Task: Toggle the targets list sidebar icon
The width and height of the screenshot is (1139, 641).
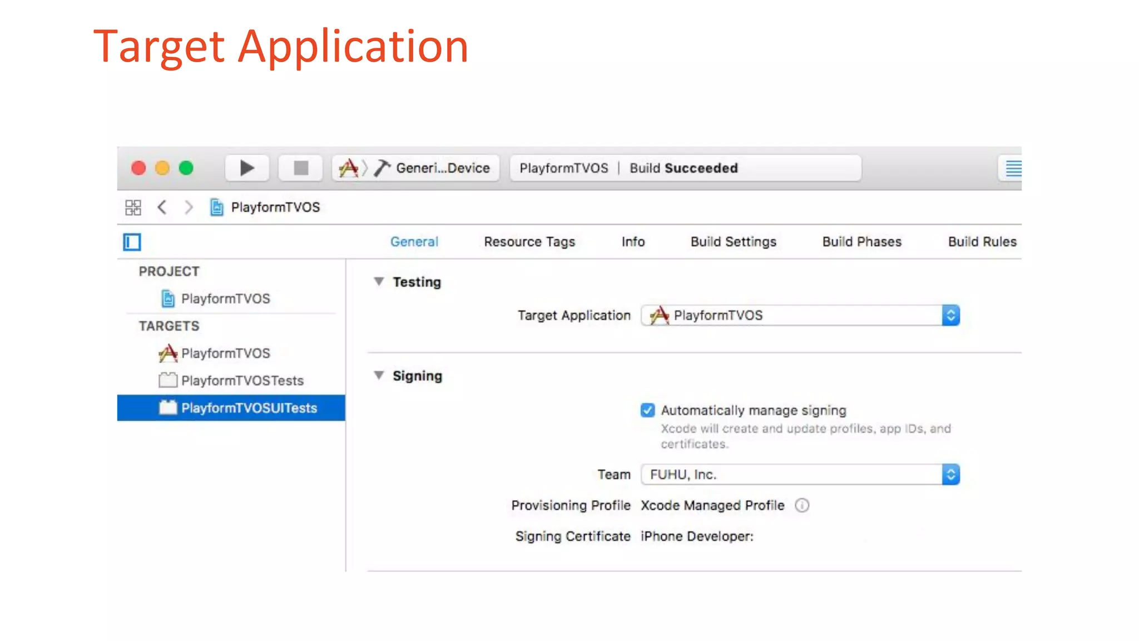Action: tap(132, 242)
